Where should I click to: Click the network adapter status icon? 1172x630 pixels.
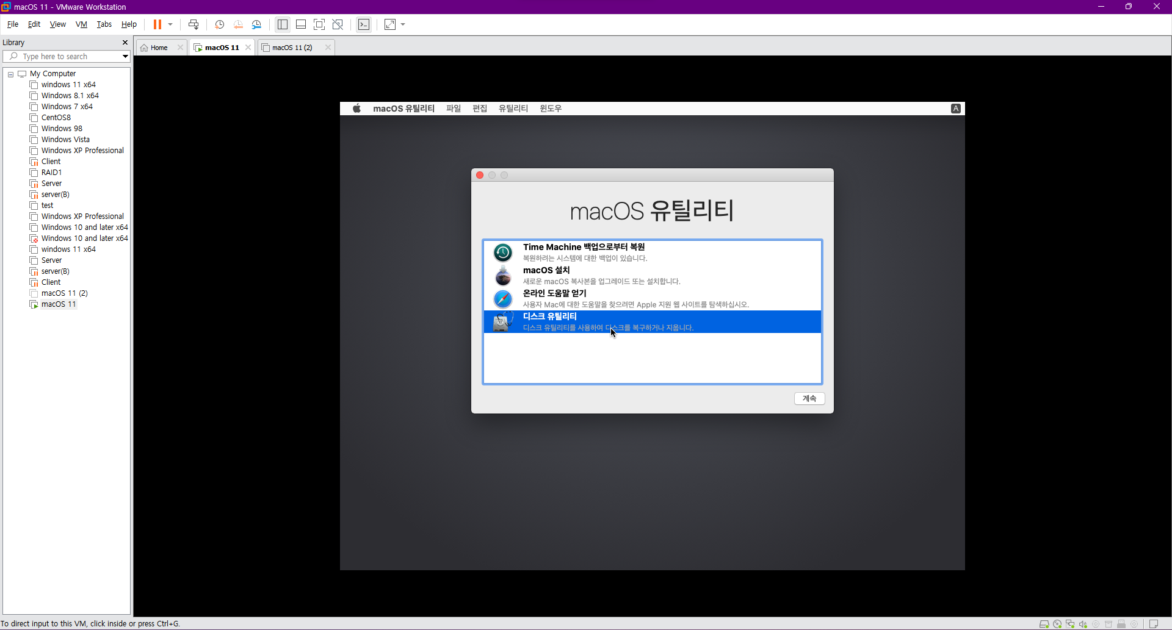[1070, 624]
